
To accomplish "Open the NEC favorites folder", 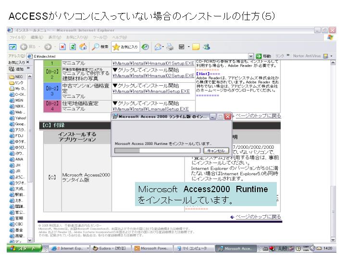I will tap(16, 77).
